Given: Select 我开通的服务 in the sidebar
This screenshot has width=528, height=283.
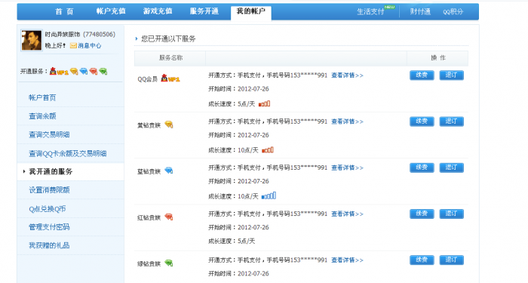Looking at the screenshot, I should tap(51, 171).
